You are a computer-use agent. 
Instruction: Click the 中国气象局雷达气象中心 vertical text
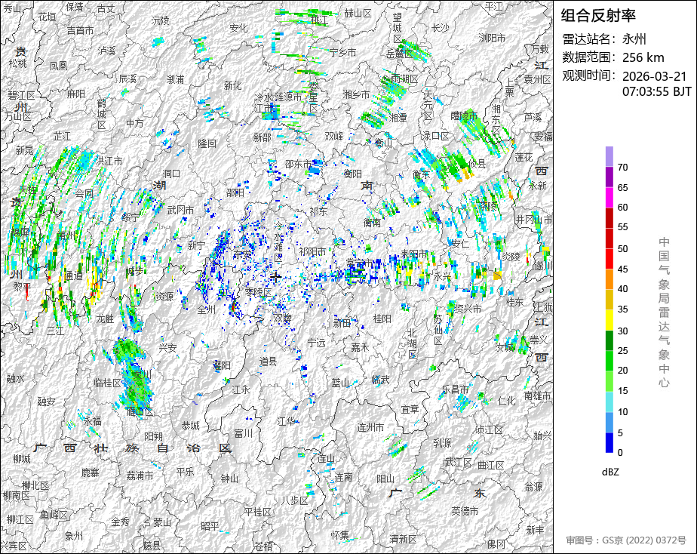point(664,312)
